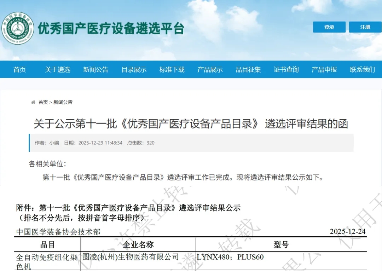Open the 首页 navigation menu item
This screenshot has height=271, width=382.
20,70
